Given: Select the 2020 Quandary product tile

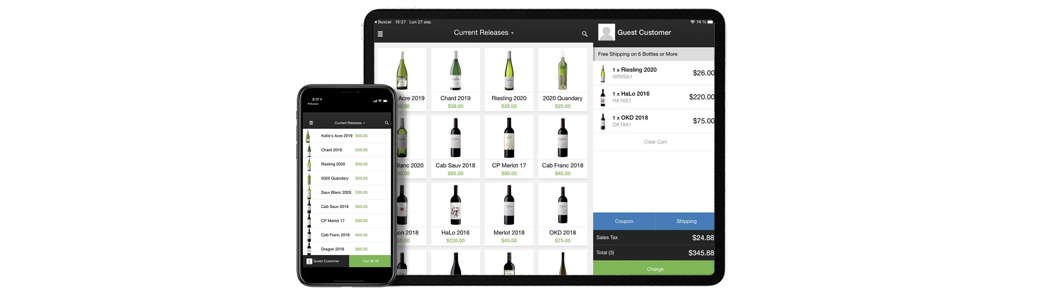Looking at the screenshot, I should tap(562, 79).
